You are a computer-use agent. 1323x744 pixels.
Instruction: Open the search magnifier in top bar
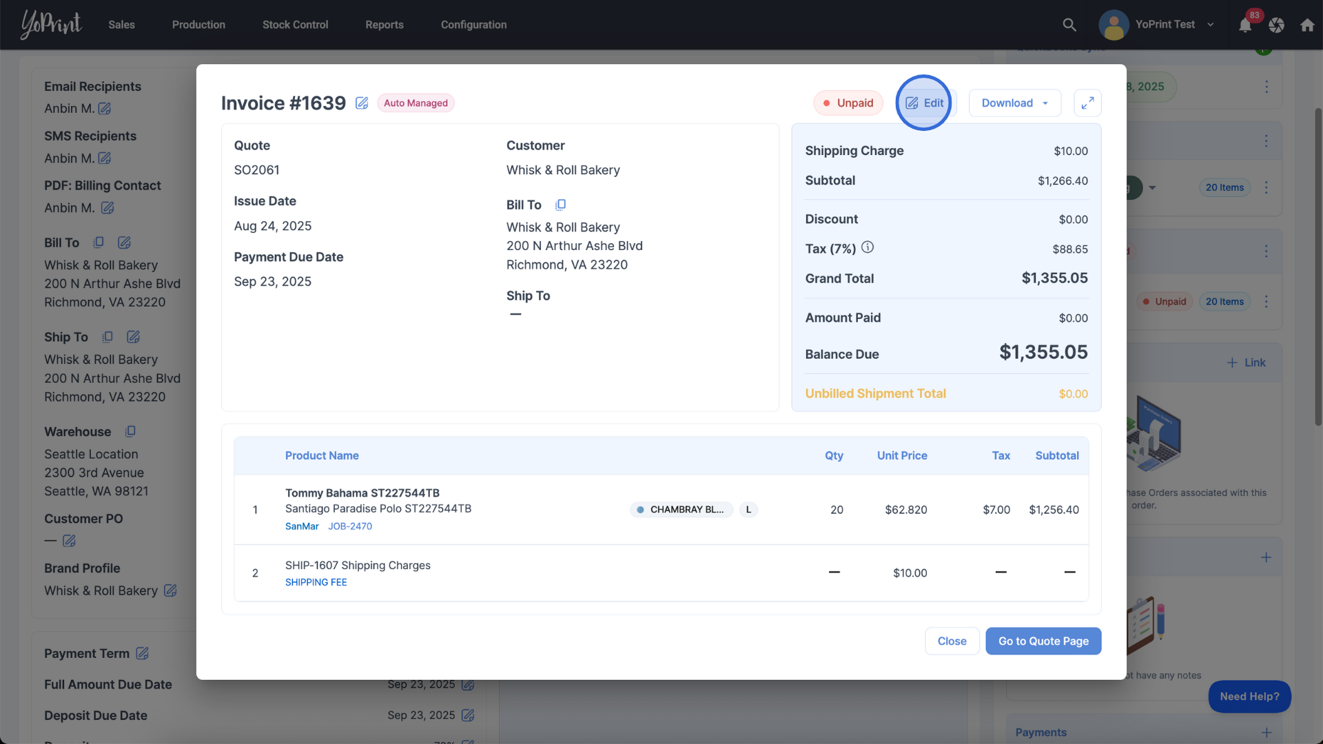pos(1069,25)
